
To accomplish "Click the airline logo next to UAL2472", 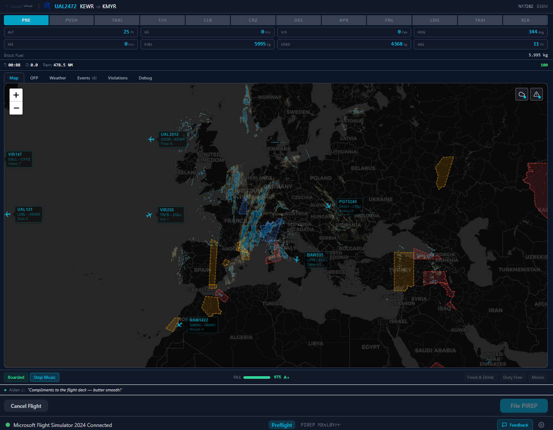I will tap(47, 6).
